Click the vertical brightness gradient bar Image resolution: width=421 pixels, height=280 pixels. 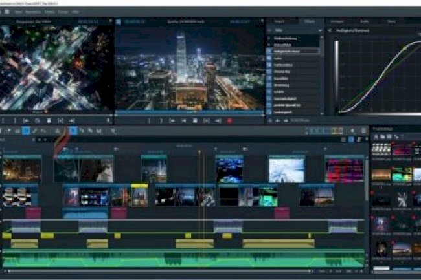336,74
